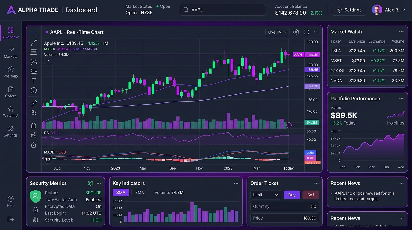412x230 pixels.
Task: Select the crosshair cursor tool
Action: pos(34,32)
